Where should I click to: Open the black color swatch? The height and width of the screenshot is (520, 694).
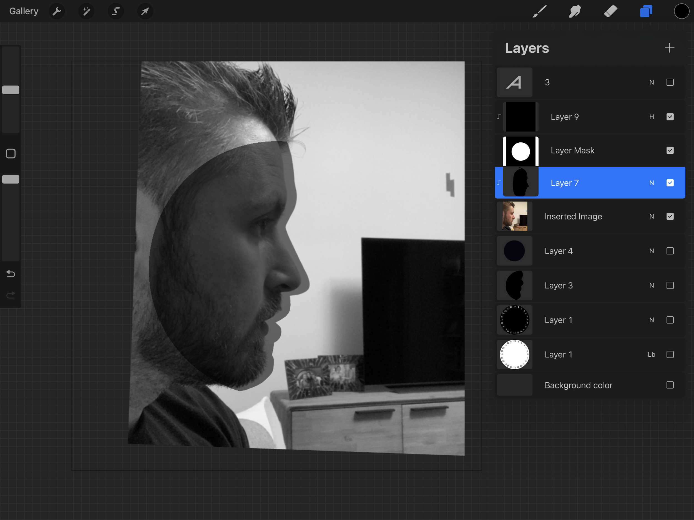point(681,12)
